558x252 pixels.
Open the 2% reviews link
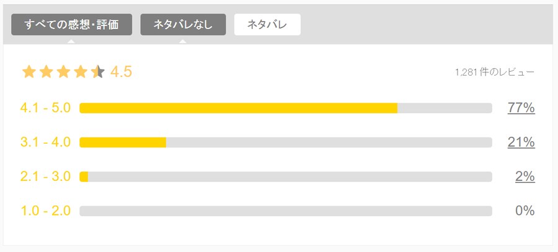[525, 176]
